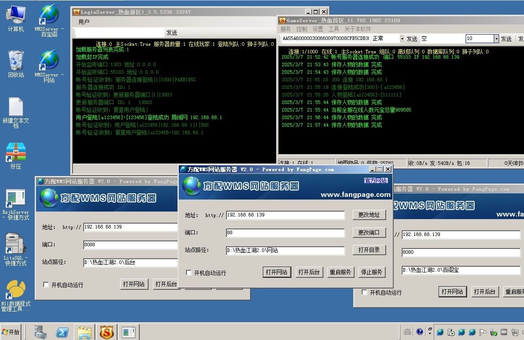Open the file explorer taskbar icon
Screen dimensions: 524x340
(85, 332)
